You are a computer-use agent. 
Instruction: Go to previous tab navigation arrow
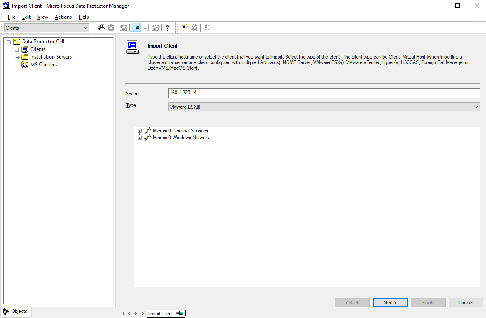pyautogui.click(x=129, y=314)
